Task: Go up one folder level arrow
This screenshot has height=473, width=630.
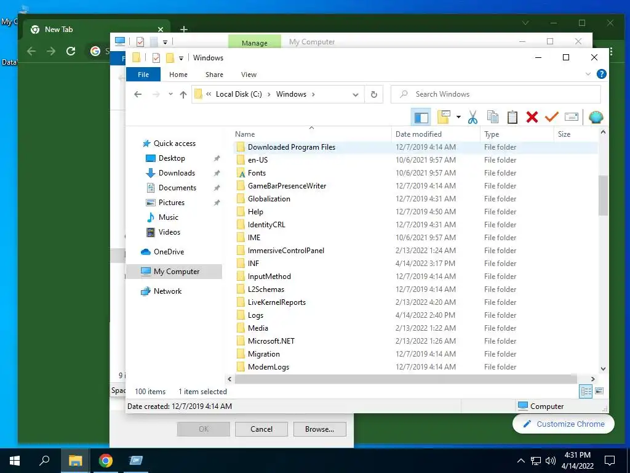Action: click(x=183, y=94)
